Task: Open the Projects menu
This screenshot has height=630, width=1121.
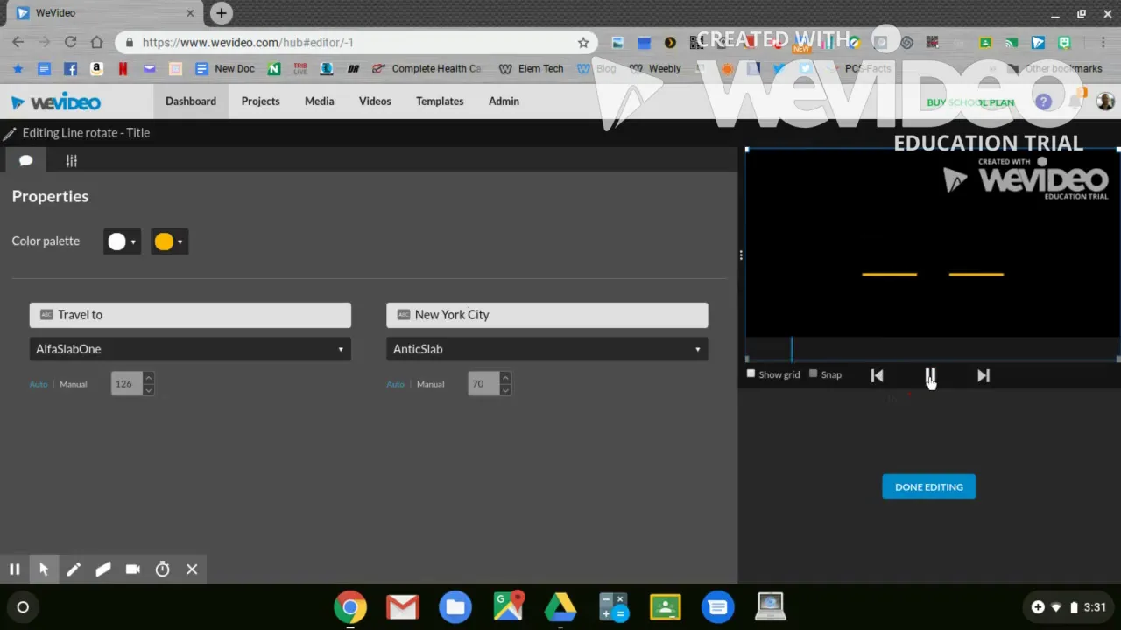Action: tap(261, 101)
